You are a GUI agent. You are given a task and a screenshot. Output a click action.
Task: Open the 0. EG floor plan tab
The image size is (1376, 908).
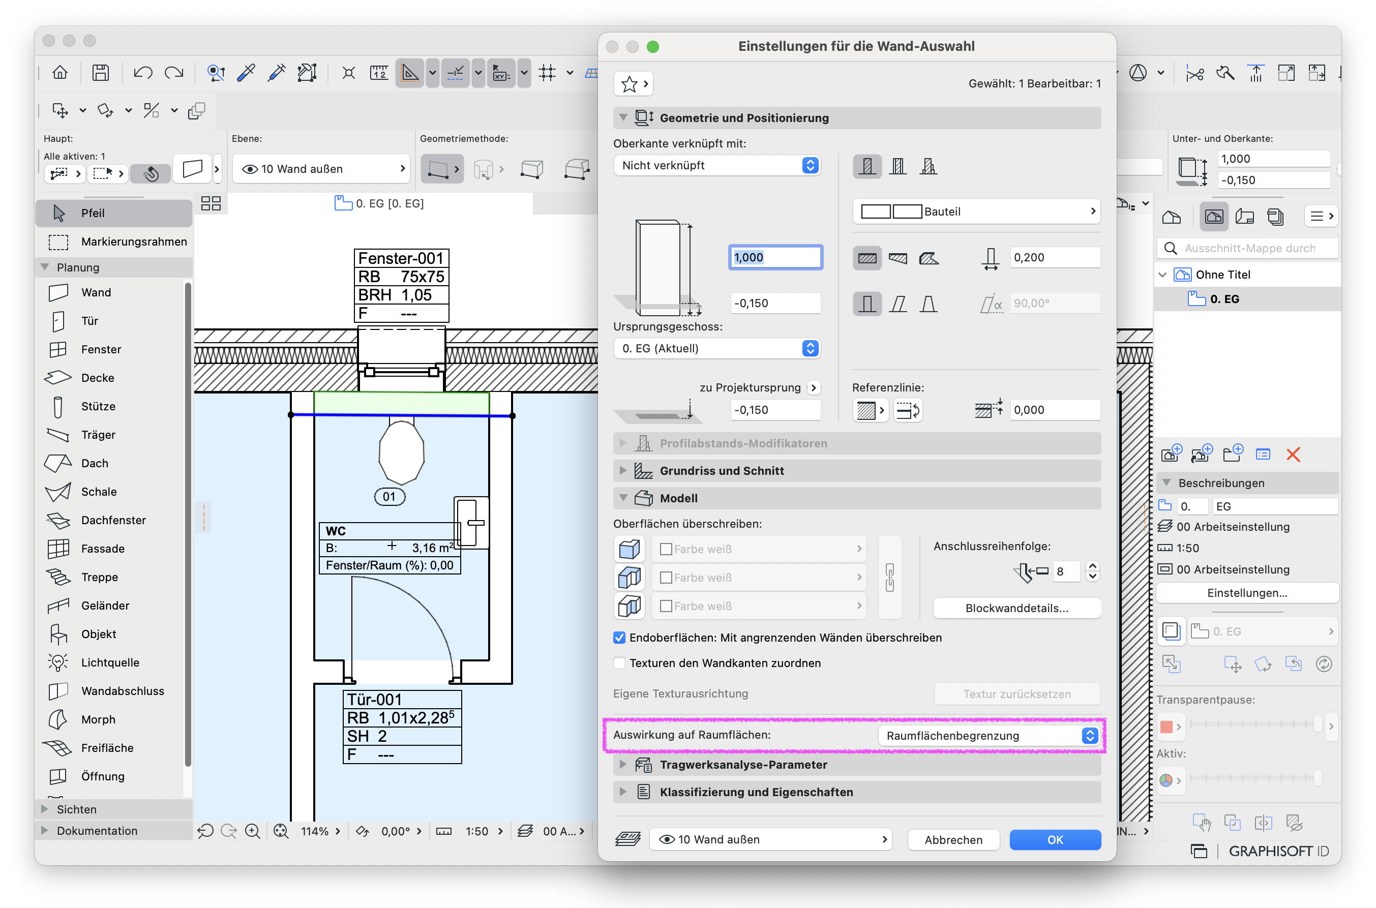tap(379, 203)
